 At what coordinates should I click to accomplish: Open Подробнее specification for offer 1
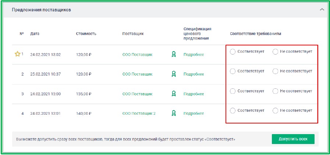[x=194, y=55]
